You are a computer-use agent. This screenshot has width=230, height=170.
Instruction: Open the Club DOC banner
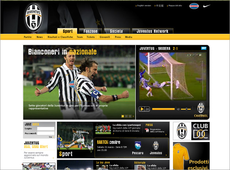pyautogui.click(x=191, y=131)
